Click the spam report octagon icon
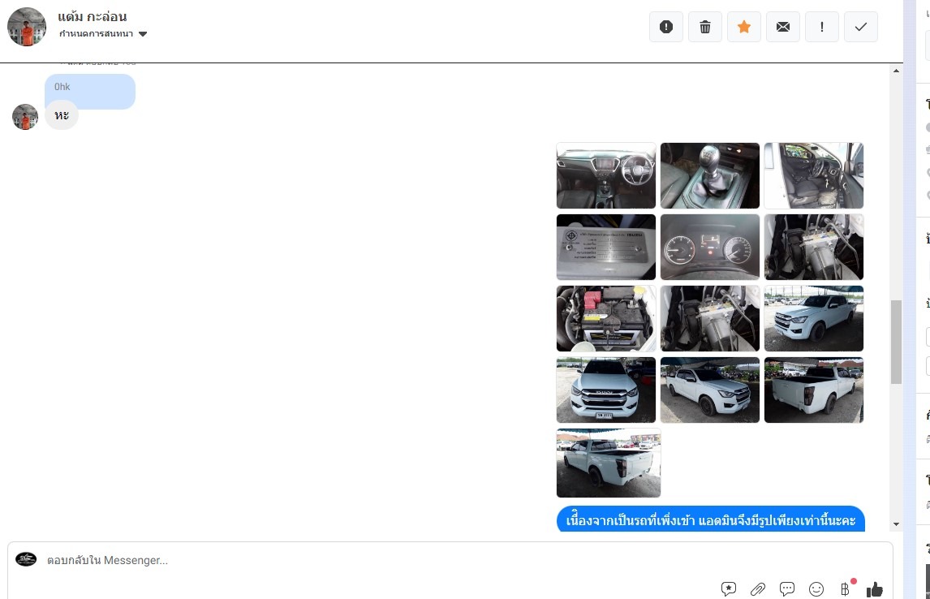The width and height of the screenshot is (930, 599). click(x=666, y=27)
